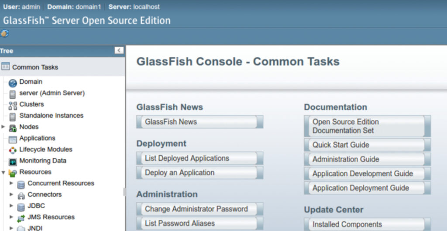Expand the Nodes tree node
Viewport: 447px width, 231px height.
tap(3, 127)
